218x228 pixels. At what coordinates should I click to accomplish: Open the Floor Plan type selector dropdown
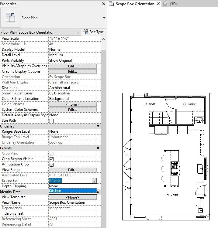(104, 18)
